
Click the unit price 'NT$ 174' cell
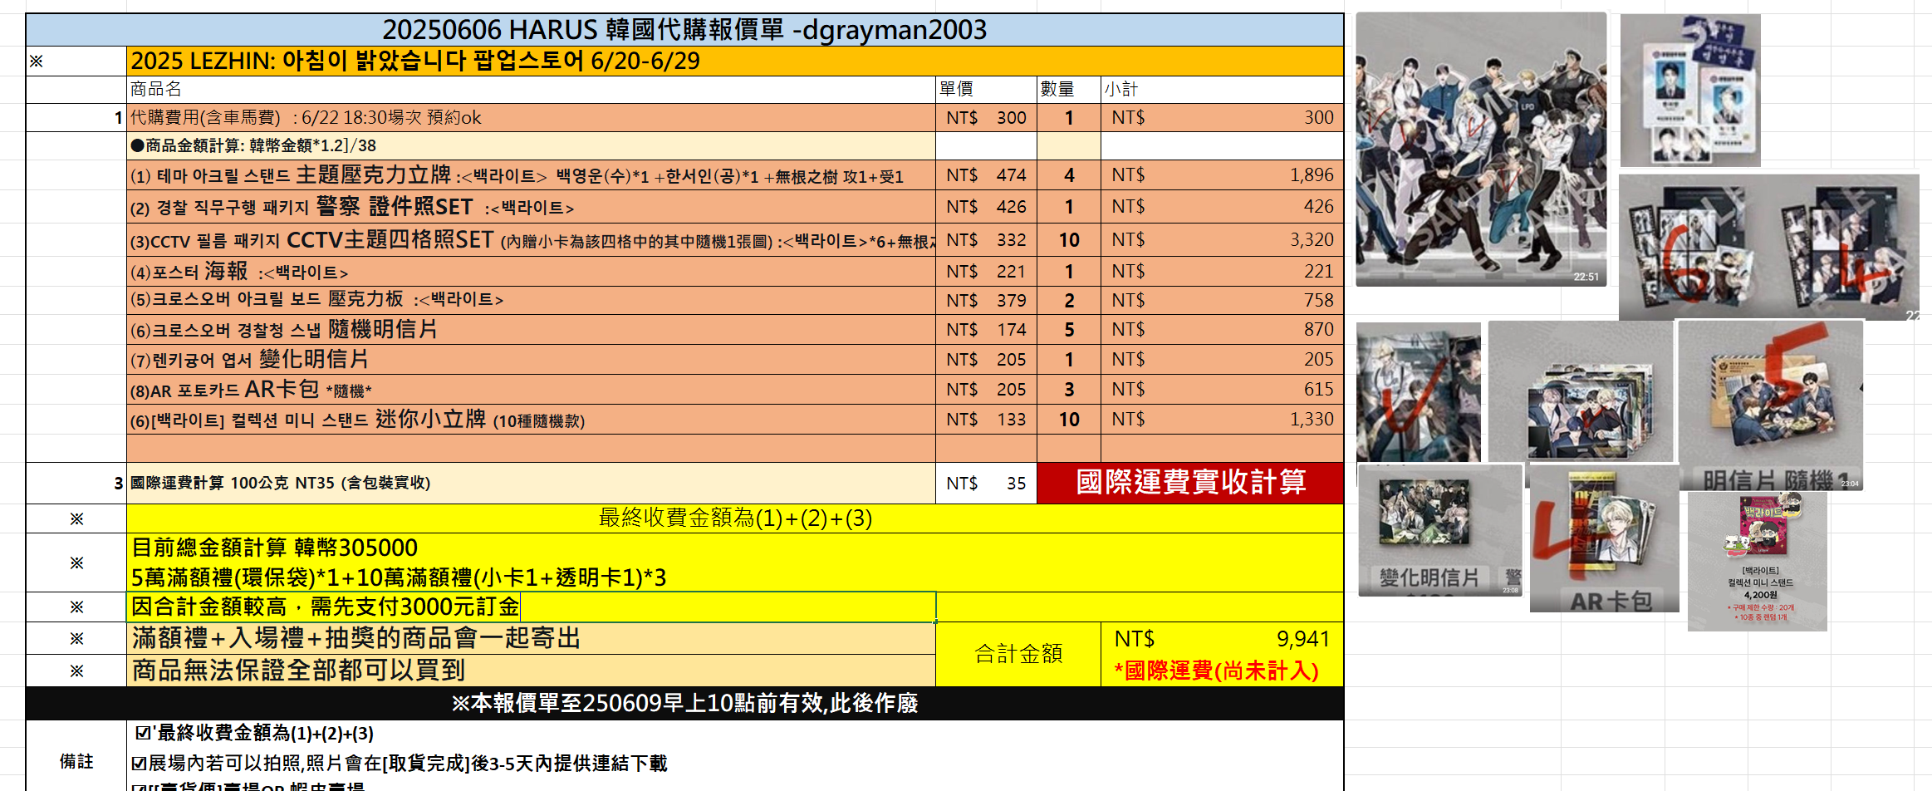(x=986, y=329)
